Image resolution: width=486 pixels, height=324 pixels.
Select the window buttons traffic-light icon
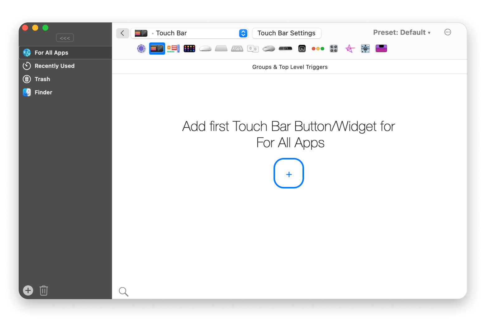click(x=318, y=49)
